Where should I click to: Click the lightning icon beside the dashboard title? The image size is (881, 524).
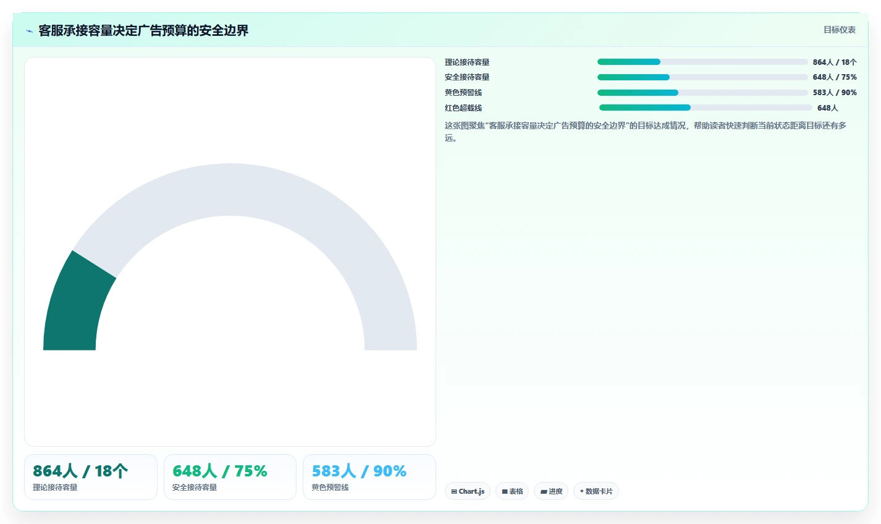pos(29,31)
